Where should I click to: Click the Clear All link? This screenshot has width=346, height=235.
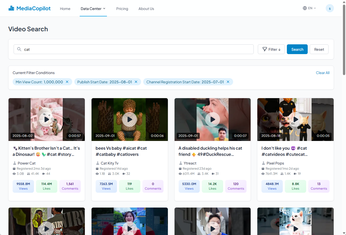coord(323,73)
